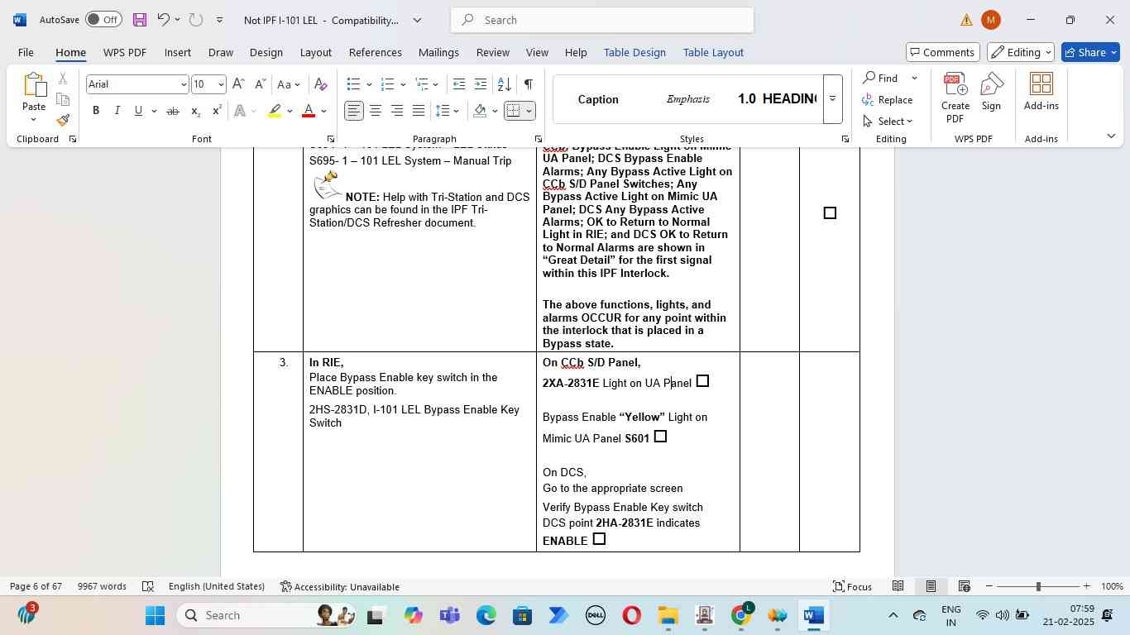Clear all formatting icon
Screen dimensions: 1130x635
click(x=321, y=84)
